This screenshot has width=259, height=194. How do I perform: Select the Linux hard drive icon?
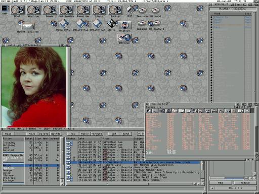pos(99,10)
